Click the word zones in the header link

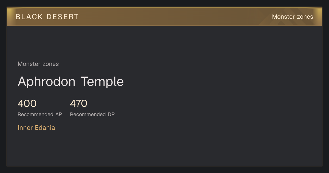coord(305,17)
